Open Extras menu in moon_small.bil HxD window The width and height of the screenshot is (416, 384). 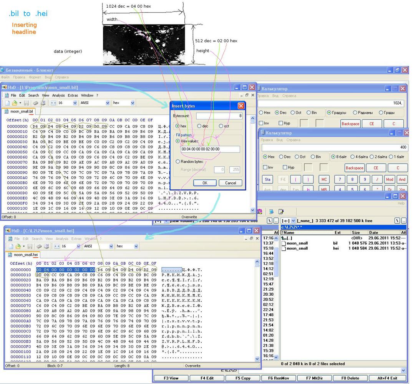[73, 95]
